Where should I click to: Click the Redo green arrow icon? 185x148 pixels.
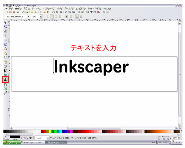point(36,12)
